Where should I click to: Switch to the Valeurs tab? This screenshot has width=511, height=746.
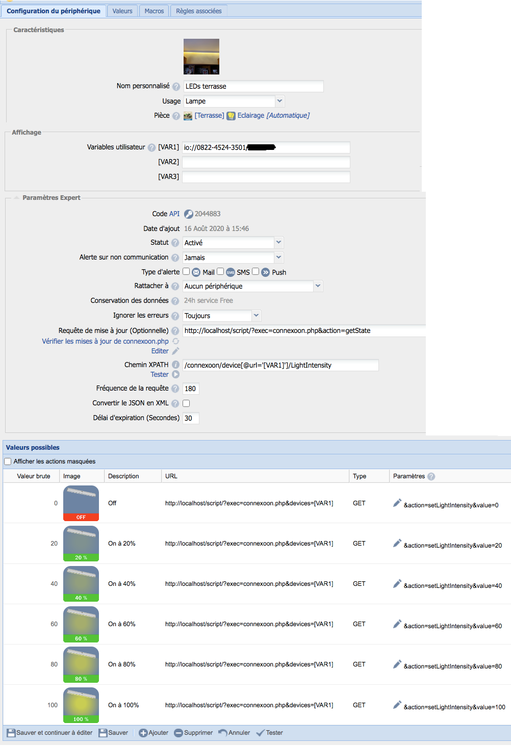(x=122, y=11)
